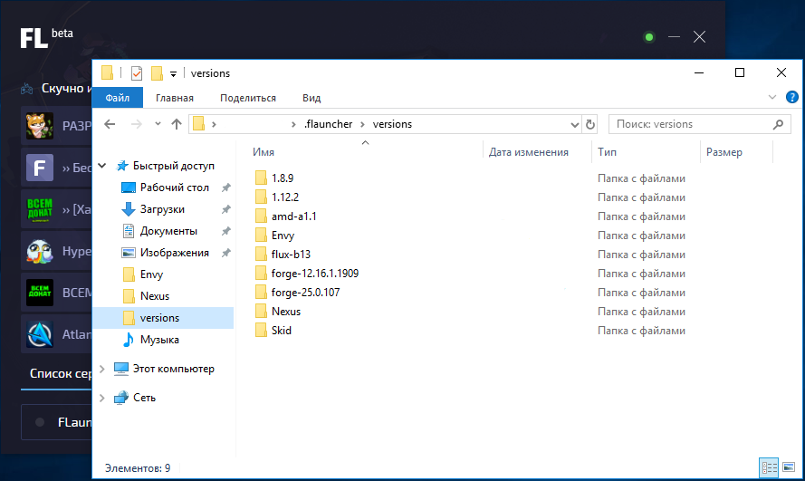
Task: Click the fox avatar server icon in FLauncher
Action: [40, 126]
